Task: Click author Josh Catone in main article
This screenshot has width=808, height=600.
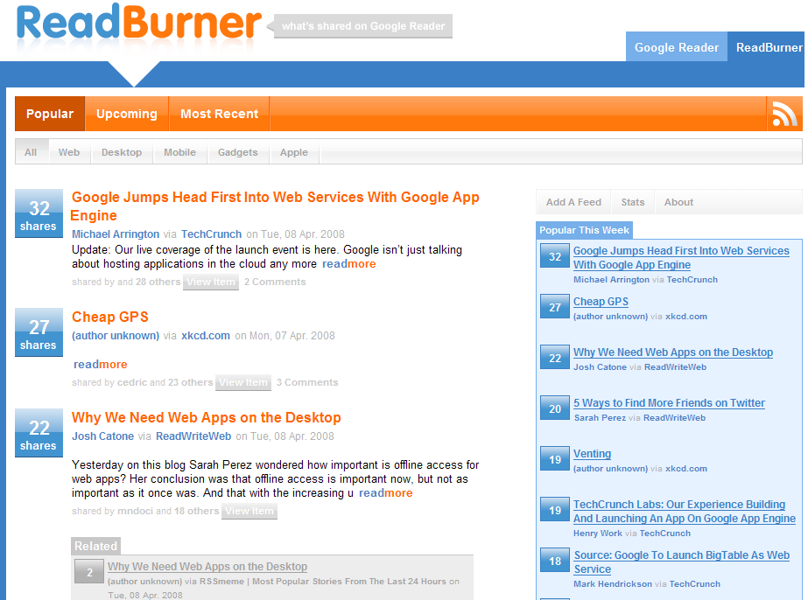Action: click(102, 436)
